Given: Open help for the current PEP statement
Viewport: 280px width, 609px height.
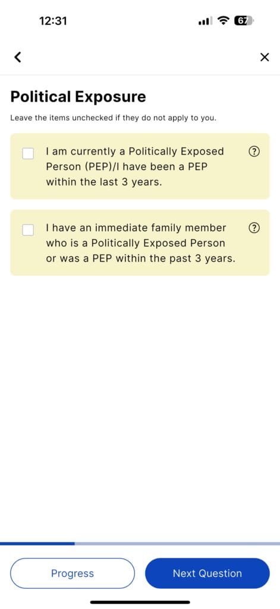Looking at the screenshot, I should (x=253, y=152).
